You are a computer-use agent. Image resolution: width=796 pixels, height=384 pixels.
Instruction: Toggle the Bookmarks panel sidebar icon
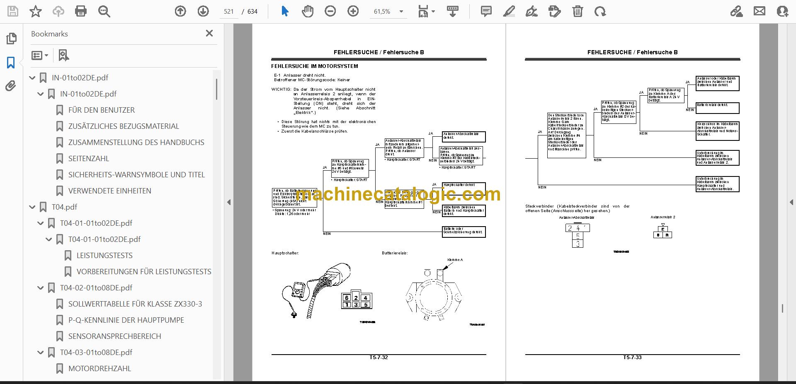coord(11,63)
